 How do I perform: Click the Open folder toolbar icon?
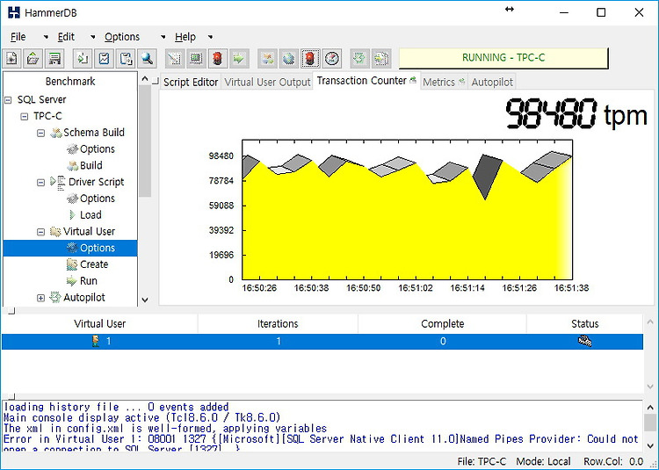[33, 58]
